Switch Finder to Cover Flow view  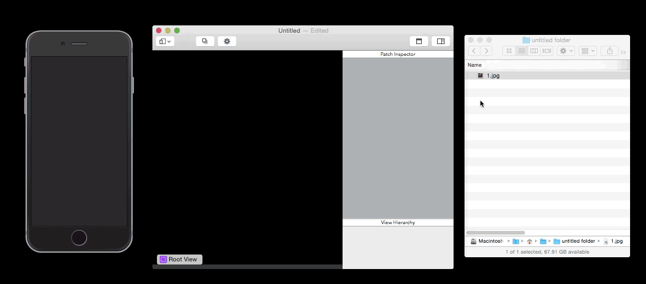coord(547,51)
